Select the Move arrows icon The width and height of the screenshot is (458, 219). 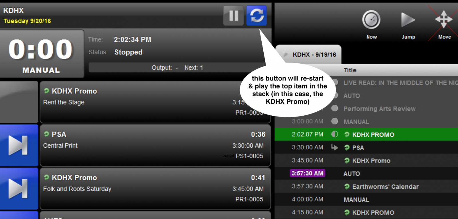point(444,19)
